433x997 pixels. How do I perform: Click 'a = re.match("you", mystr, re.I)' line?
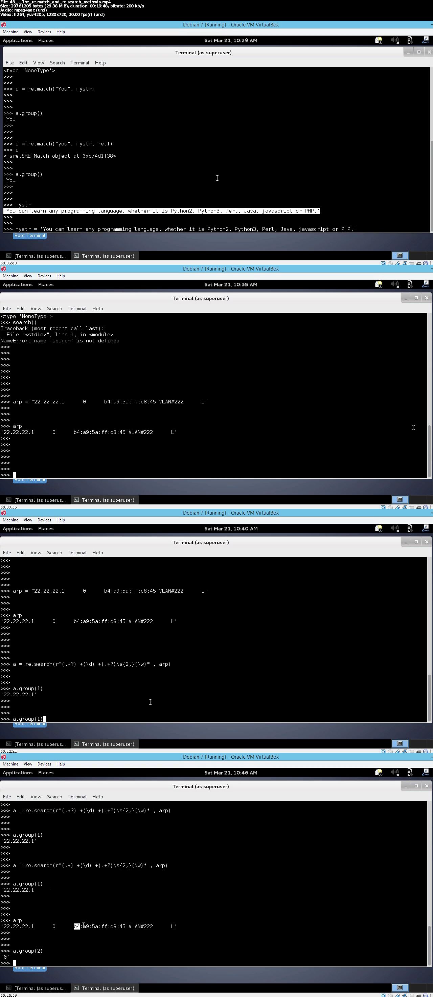58,144
